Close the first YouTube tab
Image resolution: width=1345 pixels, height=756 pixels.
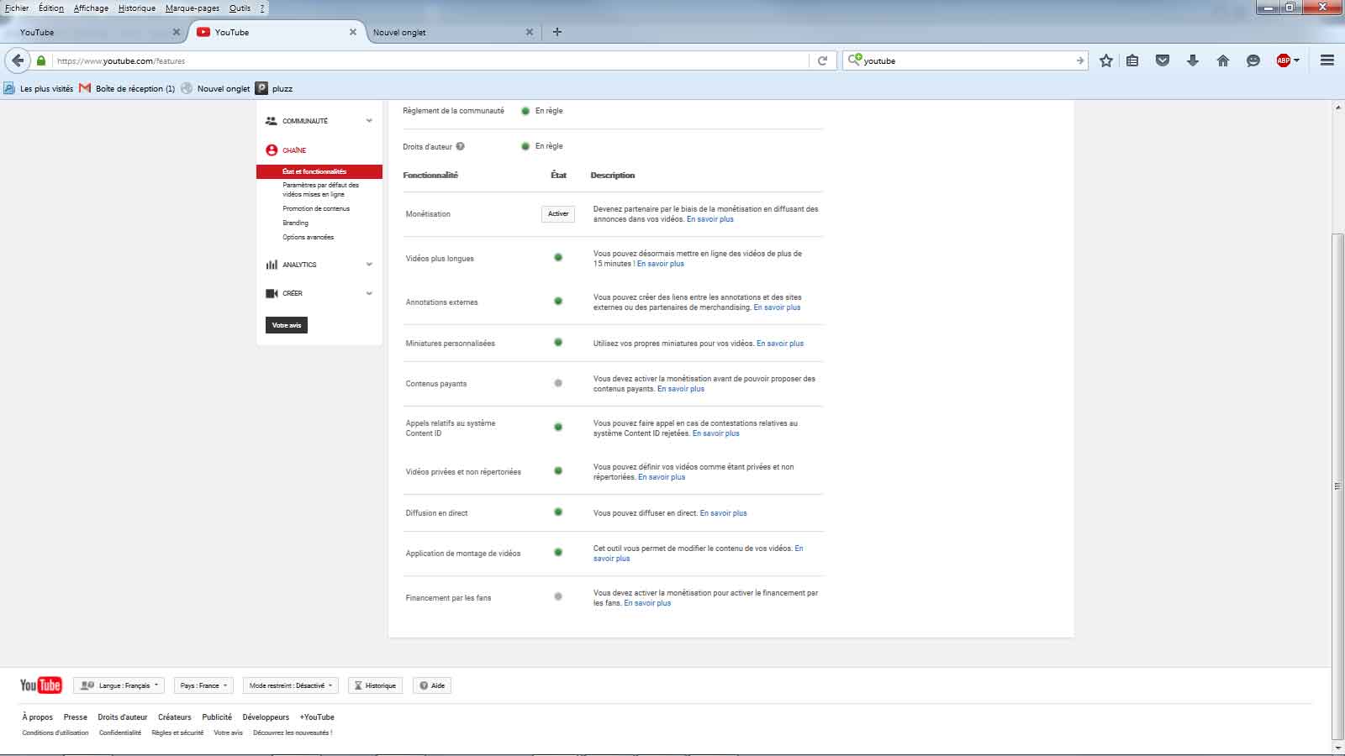pos(176,32)
